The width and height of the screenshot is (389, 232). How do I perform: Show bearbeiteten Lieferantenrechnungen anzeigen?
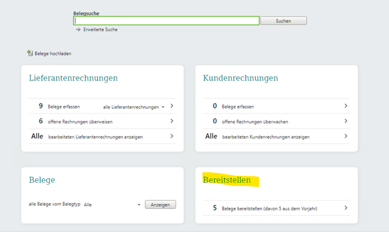pos(96,137)
